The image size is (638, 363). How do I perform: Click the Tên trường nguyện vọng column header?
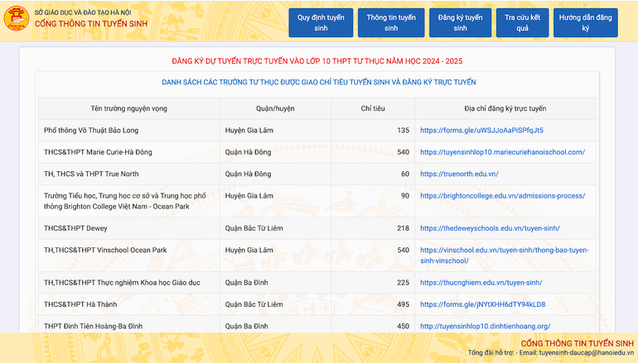tap(128, 108)
